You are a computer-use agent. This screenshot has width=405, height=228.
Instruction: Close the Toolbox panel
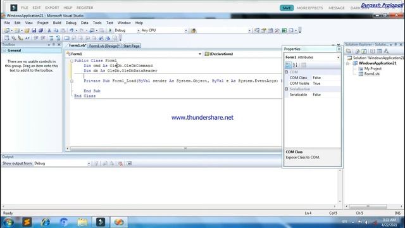59,44
